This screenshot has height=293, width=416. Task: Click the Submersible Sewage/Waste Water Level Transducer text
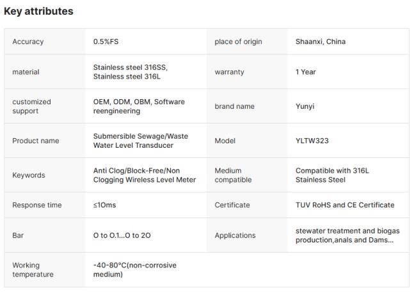[141, 141]
